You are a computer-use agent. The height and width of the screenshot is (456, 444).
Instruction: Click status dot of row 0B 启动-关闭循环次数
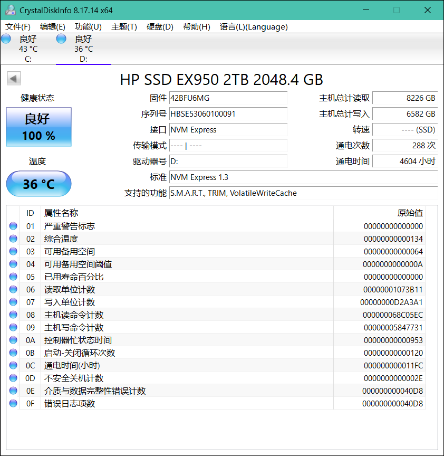click(13, 353)
